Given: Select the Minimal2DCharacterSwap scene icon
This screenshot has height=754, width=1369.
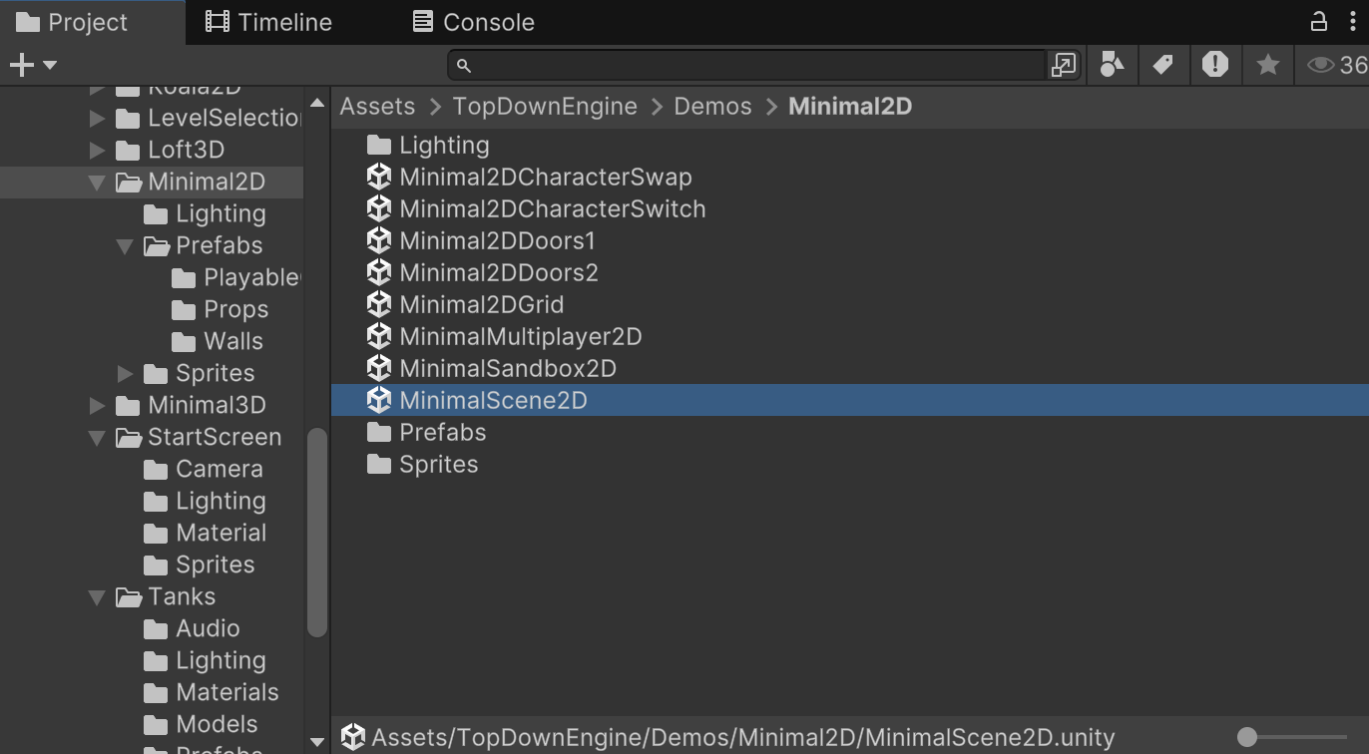Looking at the screenshot, I should tap(378, 177).
